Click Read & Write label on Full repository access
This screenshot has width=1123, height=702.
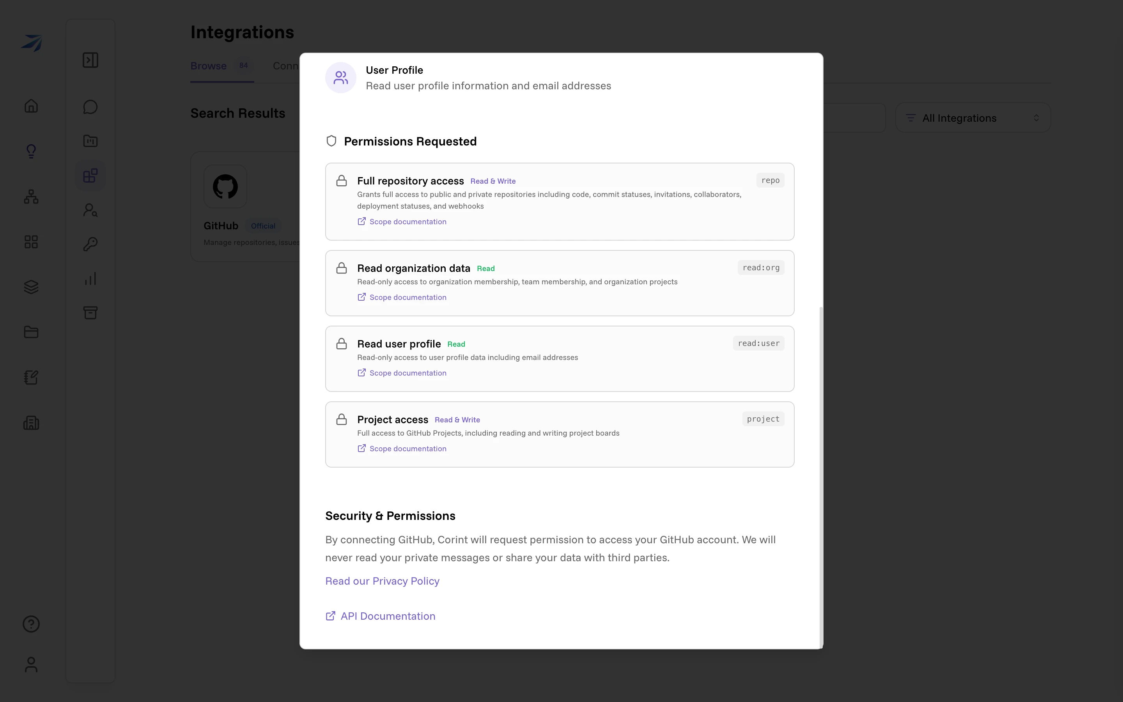(493, 181)
